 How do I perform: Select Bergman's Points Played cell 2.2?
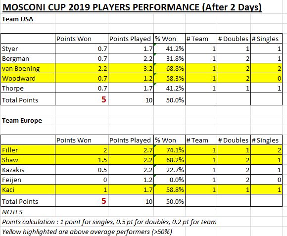[131, 58]
